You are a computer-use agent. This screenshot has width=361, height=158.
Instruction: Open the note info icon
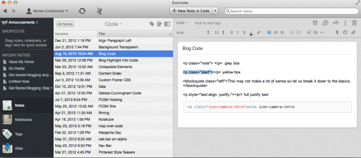click(x=345, y=23)
